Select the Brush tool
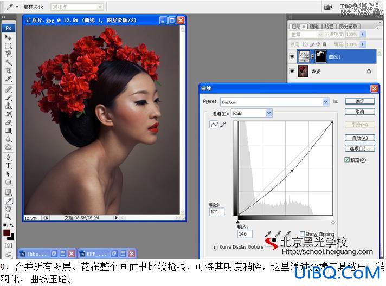This screenshot has width=386, height=286. pos(8,97)
